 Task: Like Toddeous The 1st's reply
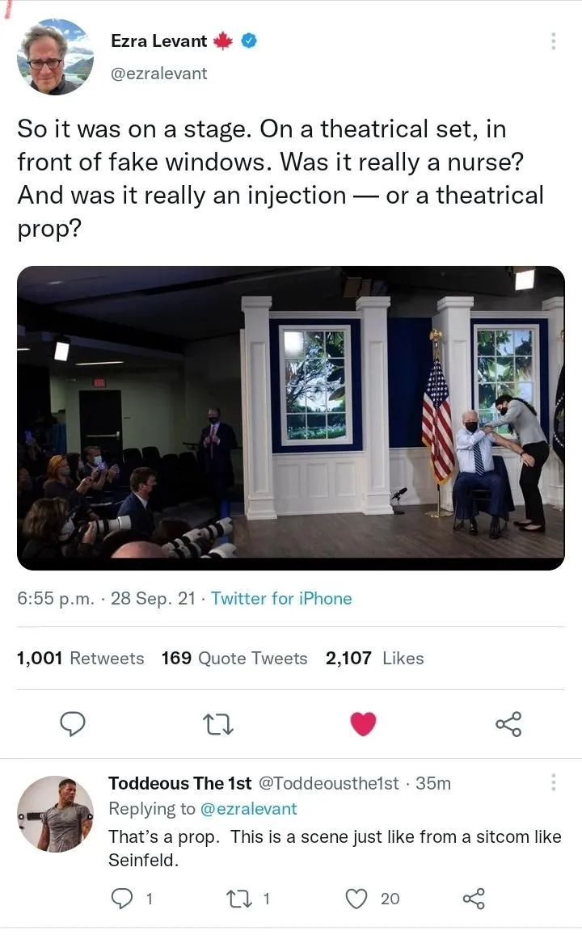[x=356, y=898]
